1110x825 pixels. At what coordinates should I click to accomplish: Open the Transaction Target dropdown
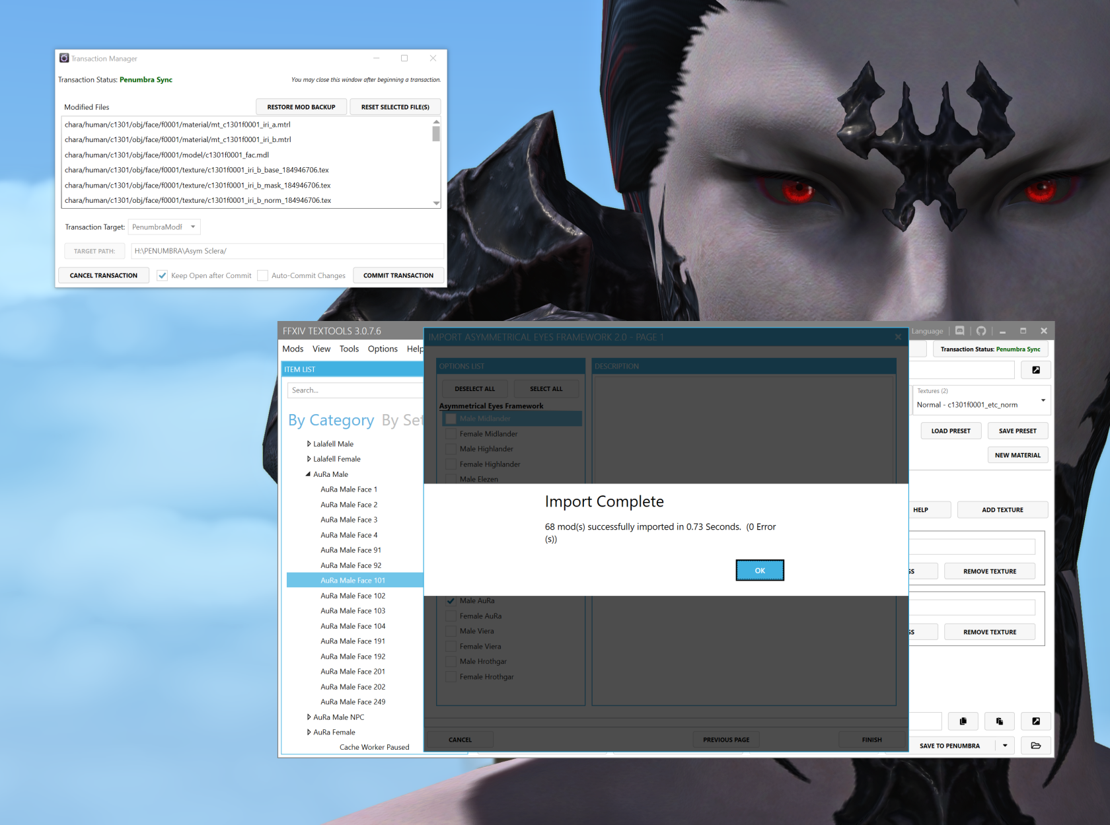click(x=164, y=227)
